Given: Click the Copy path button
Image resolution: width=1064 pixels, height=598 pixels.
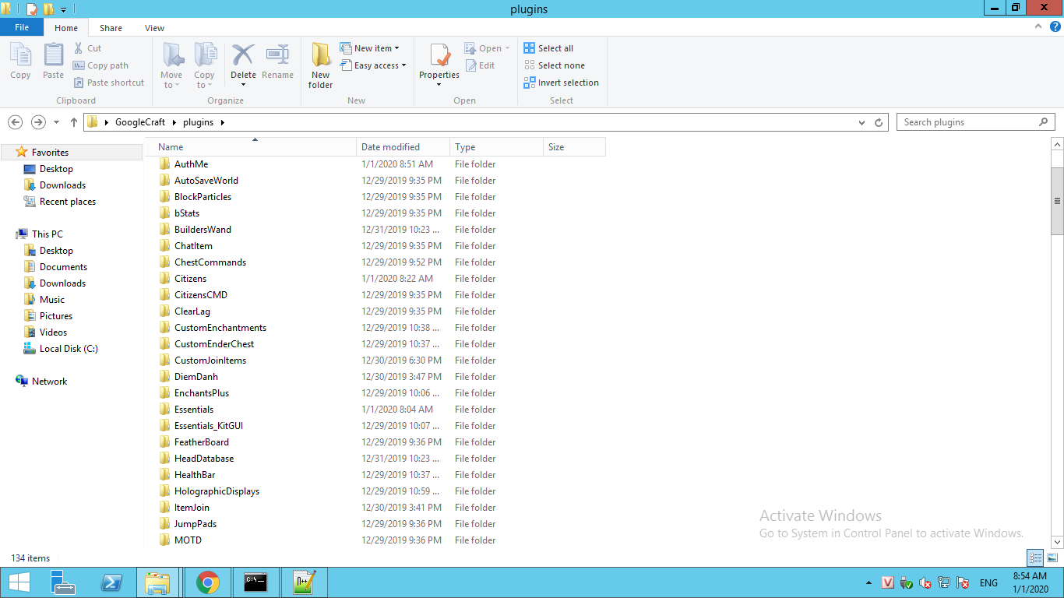Looking at the screenshot, I should click(101, 65).
